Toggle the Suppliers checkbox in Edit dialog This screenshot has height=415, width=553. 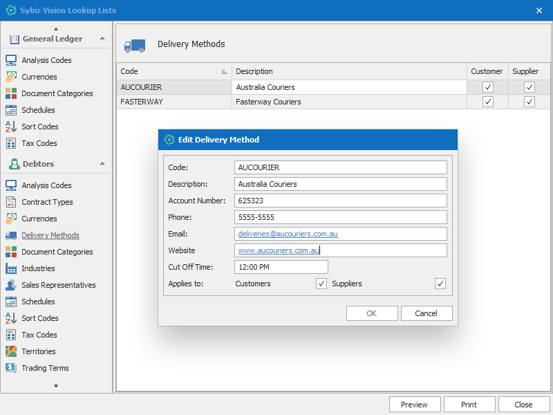tap(440, 284)
